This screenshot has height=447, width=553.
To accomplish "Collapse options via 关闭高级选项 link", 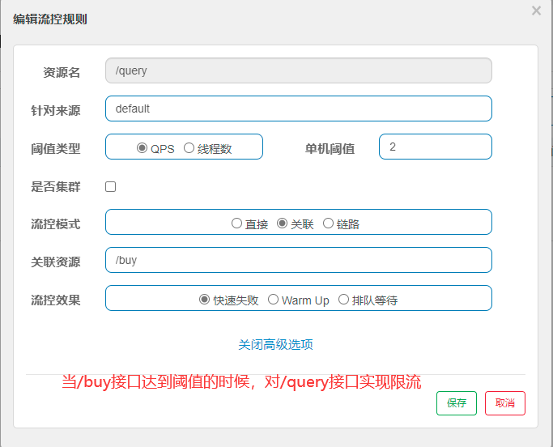I will pyautogui.click(x=275, y=345).
